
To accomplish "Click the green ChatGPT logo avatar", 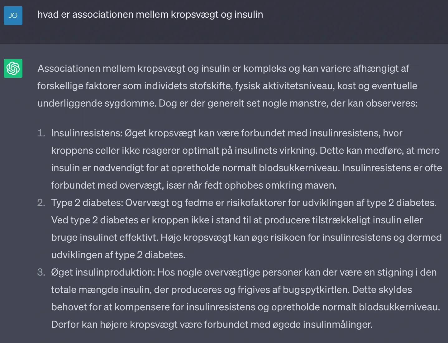I will coord(13,68).
